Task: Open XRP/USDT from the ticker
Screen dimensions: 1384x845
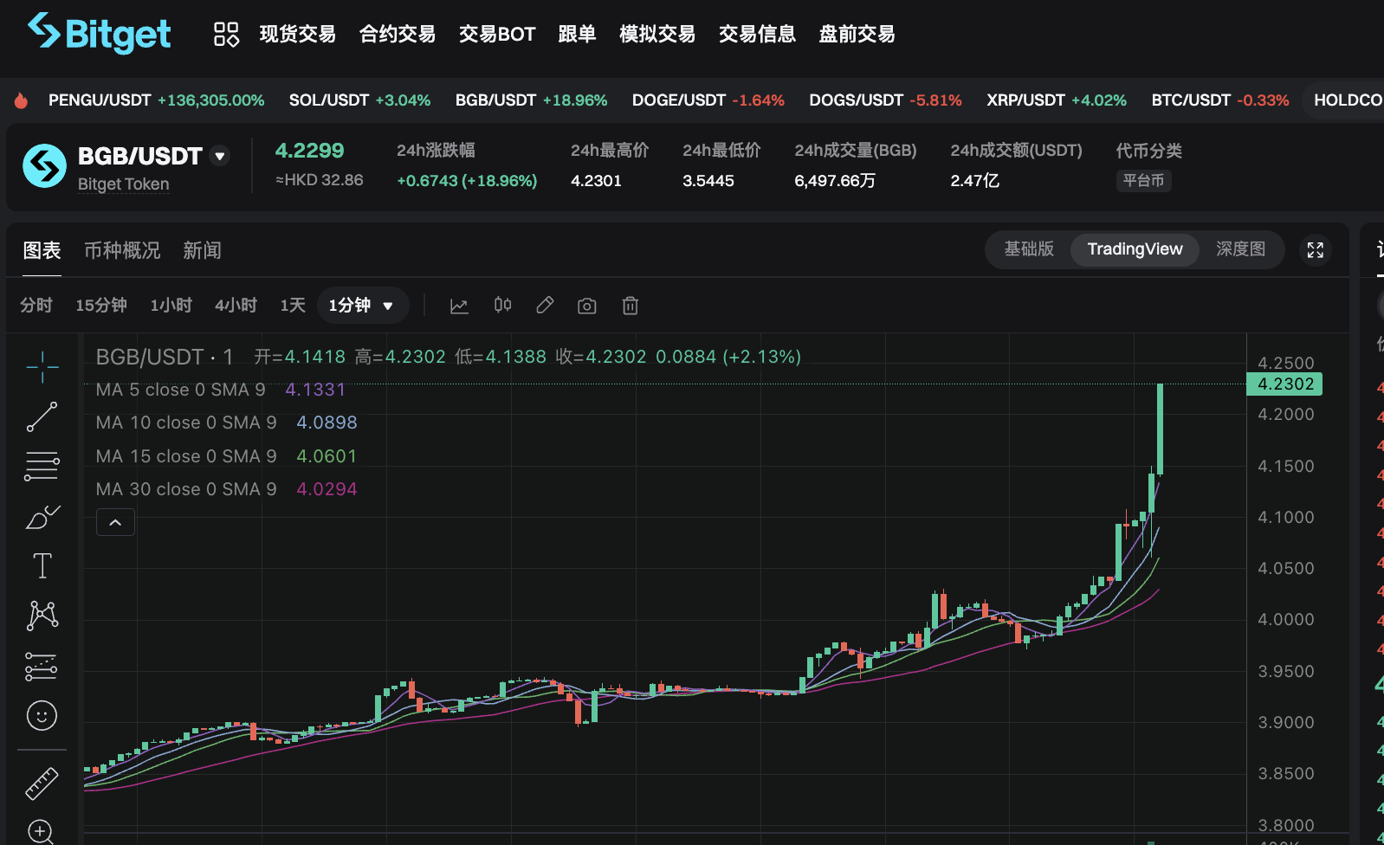Action: pos(1057,100)
